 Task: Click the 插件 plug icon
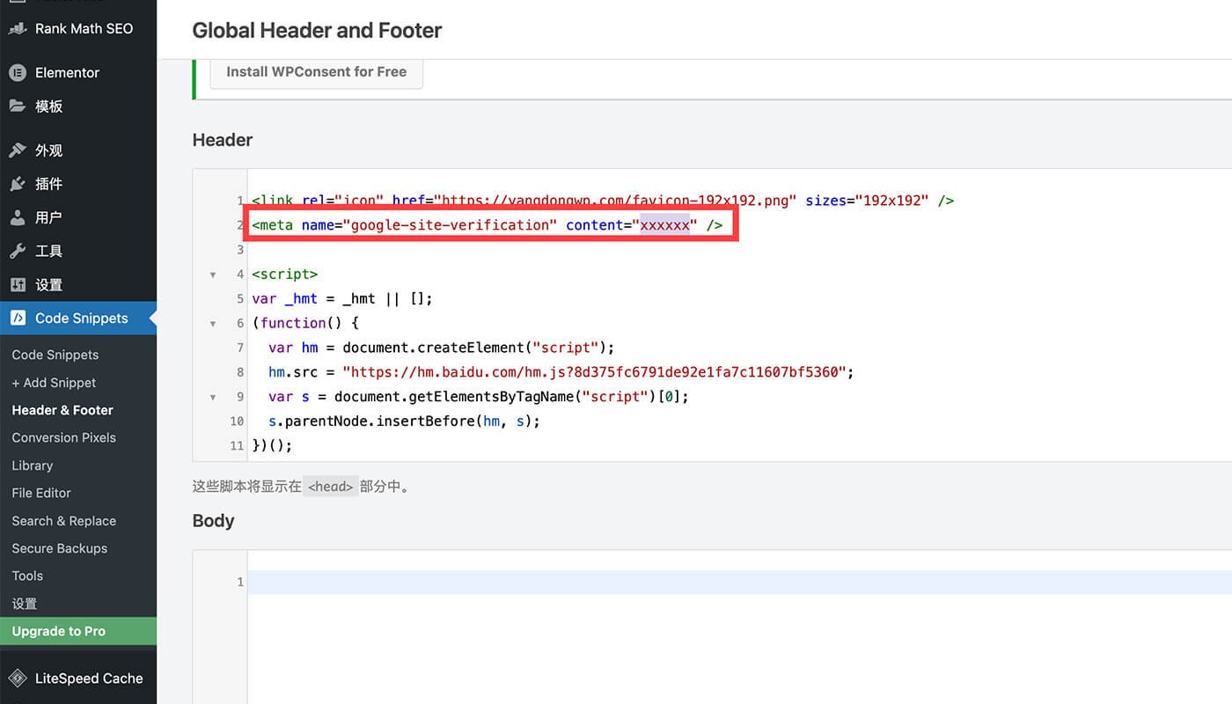(x=18, y=184)
